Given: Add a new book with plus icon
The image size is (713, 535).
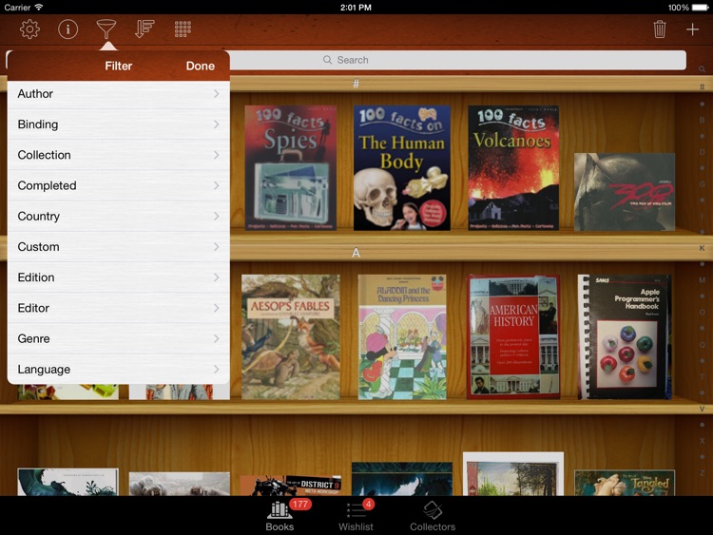Looking at the screenshot, I should [692, 29].
